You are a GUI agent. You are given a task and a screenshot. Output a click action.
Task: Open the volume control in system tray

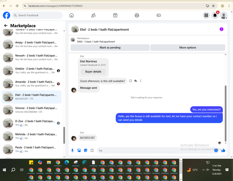208,170
